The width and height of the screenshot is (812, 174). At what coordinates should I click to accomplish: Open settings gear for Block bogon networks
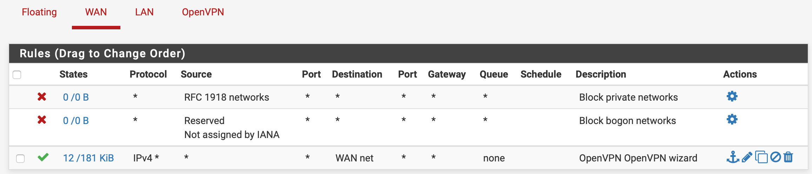[732, 120]
